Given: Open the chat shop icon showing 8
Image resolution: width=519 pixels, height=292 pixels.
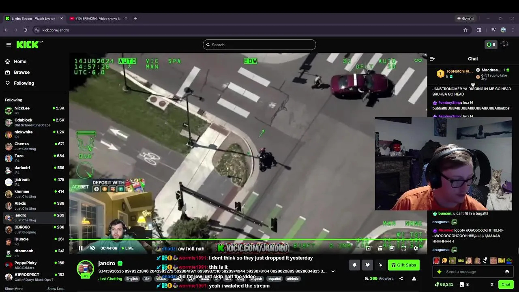Looking at the screenshot, I should click(x=464, y=285).
